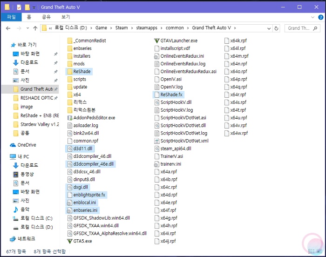The width and height of the screenshot is (326, 257).
Task: Expand the address bar history dropdown
Action: pos(269,28)
